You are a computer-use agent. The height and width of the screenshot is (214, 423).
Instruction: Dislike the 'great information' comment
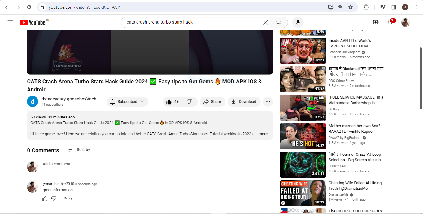54,198
